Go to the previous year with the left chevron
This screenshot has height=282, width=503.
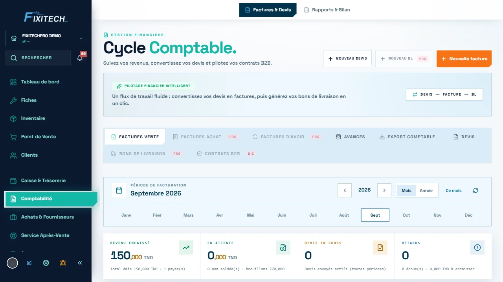(x=345, y=190)
